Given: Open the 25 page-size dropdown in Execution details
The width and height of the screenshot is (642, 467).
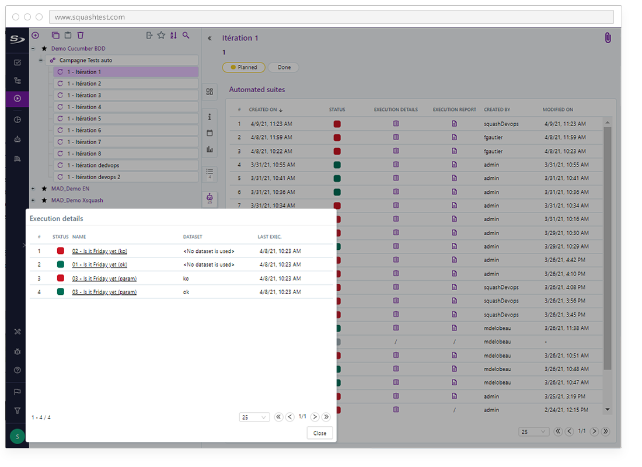Looking at the screenshot, I should click(254, 417).
